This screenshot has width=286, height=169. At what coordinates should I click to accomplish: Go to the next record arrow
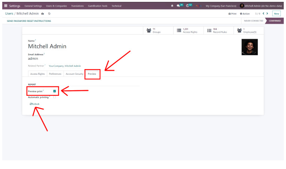coord(268,14)
